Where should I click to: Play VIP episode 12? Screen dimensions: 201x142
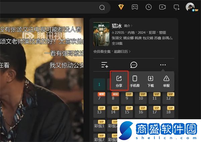point(169,98)
